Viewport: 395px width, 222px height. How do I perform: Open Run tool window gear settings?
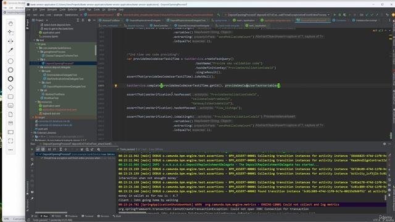click(385, 144)
